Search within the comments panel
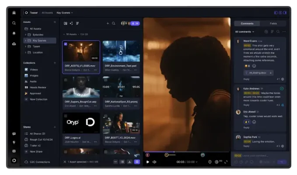The image size is (297, 175). point(278,32)
